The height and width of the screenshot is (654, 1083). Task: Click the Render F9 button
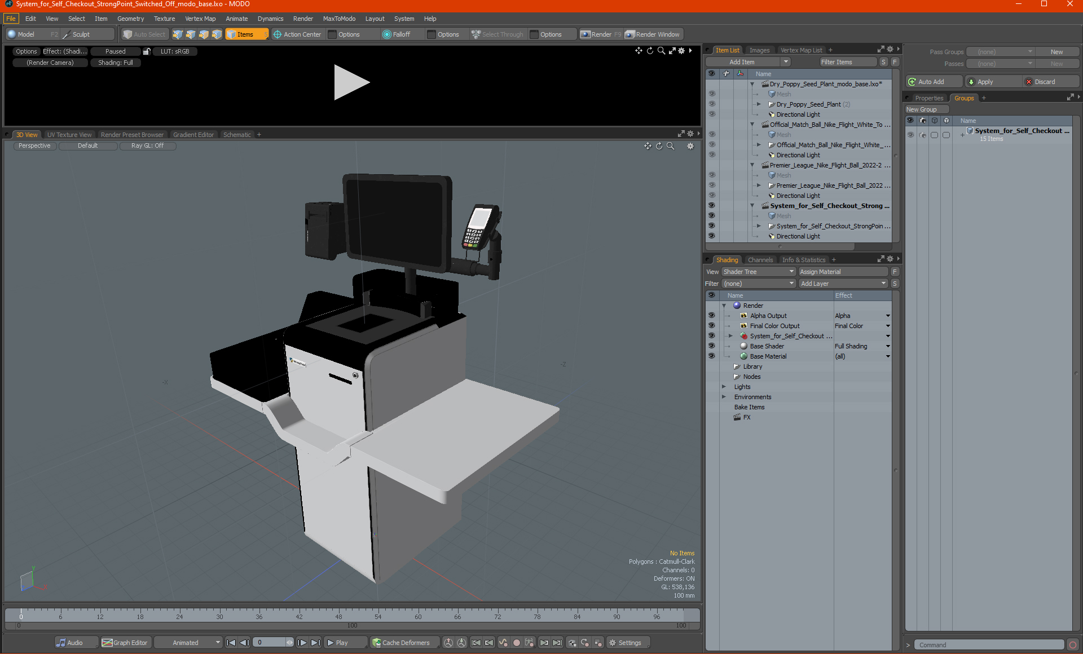tap(601, 34)
